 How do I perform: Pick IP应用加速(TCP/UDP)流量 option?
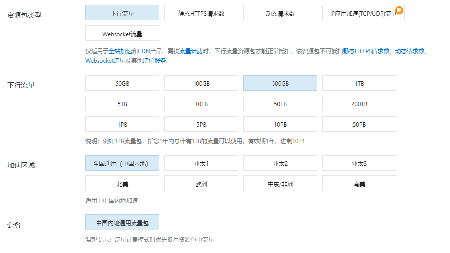tap(359, 13)
